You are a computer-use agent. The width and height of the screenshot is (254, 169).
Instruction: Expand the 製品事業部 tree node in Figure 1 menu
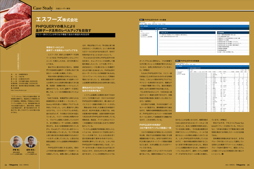tap(141, 35)
